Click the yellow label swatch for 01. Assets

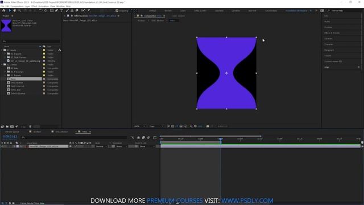(44, 50)
